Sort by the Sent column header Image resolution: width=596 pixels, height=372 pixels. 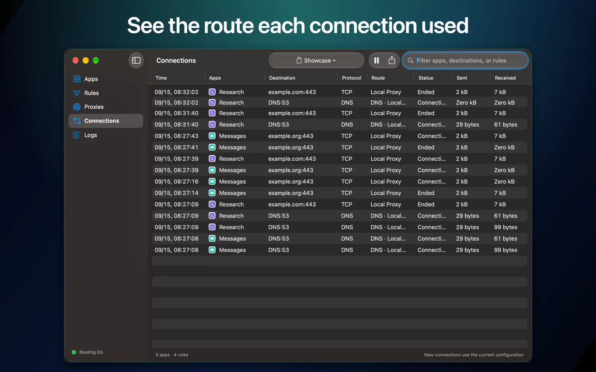(462, 78)
